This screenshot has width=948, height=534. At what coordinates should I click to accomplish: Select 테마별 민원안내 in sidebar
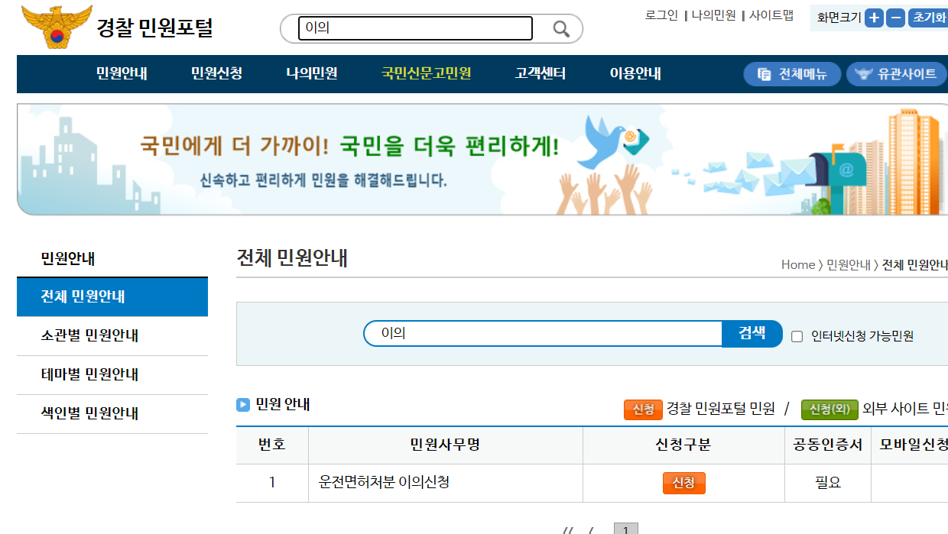tap(112, 375)
